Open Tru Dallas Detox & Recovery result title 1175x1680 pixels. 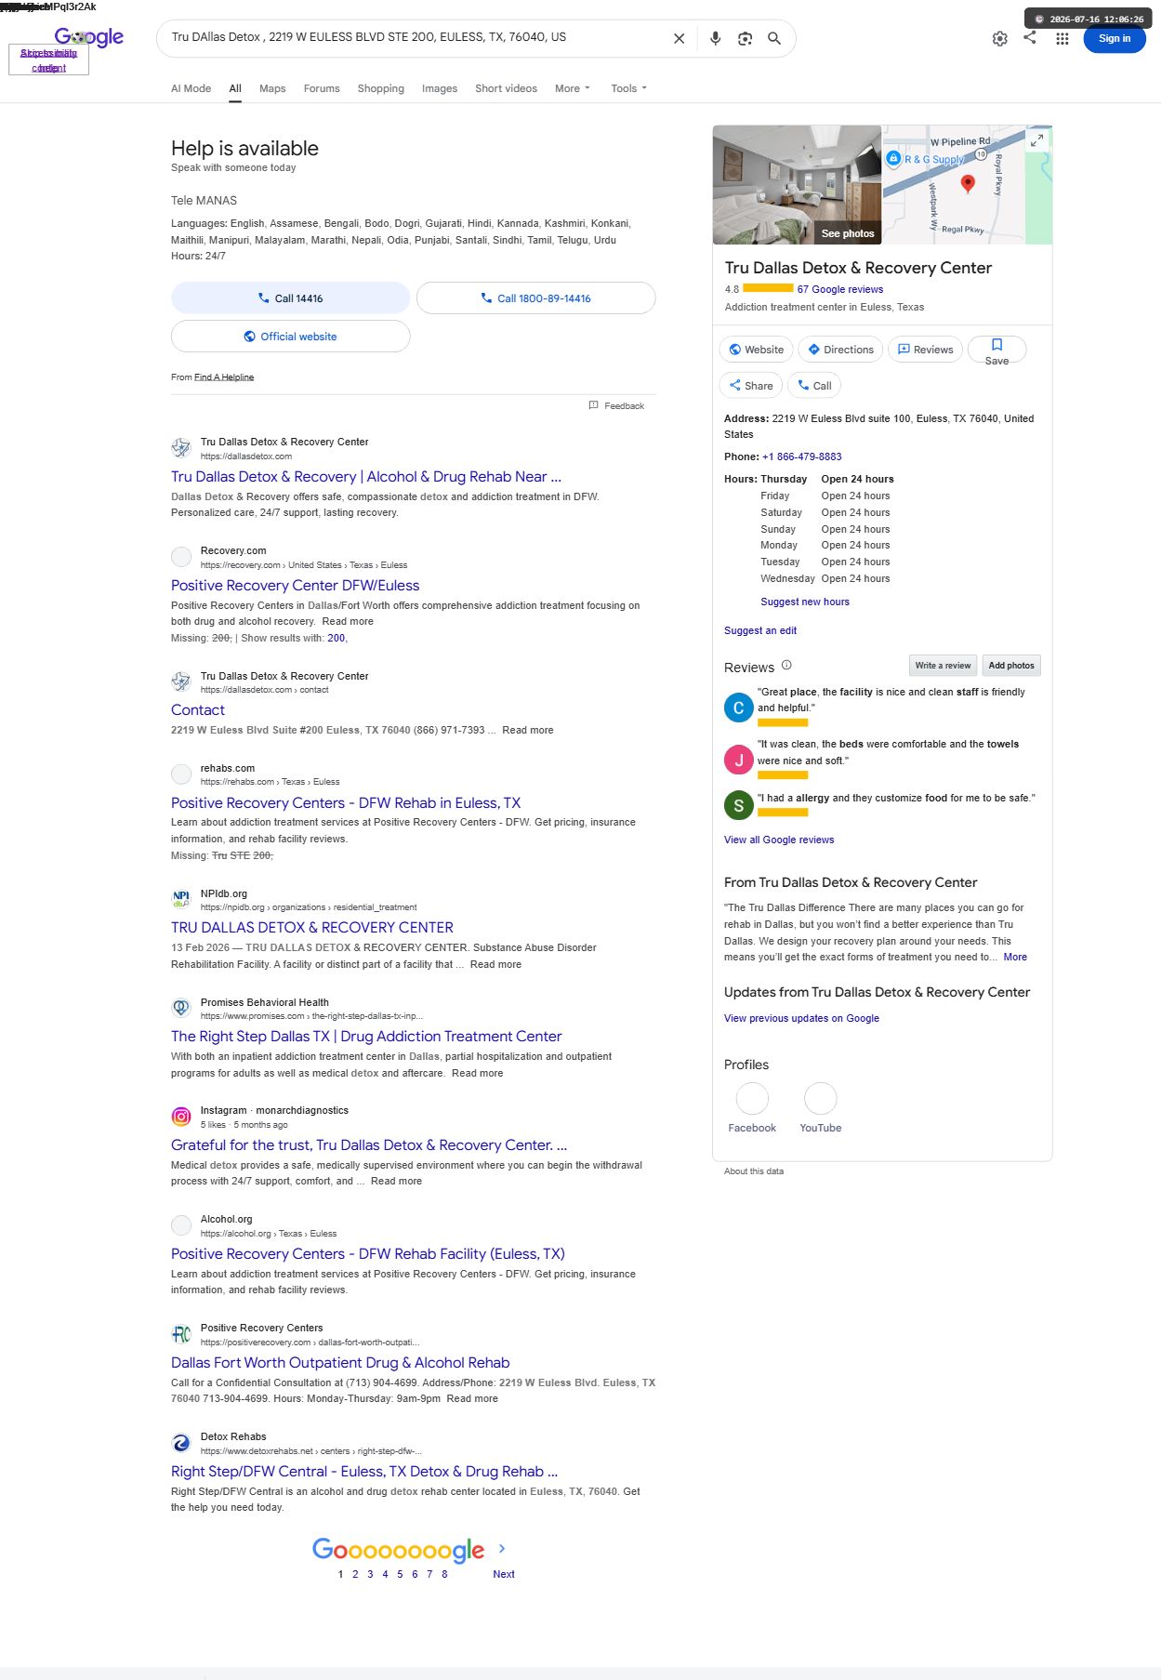tap(366, 477)
